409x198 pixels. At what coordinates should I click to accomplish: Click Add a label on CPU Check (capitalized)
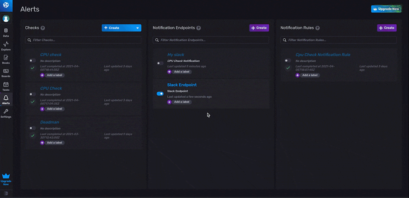(x=55, y=109)
